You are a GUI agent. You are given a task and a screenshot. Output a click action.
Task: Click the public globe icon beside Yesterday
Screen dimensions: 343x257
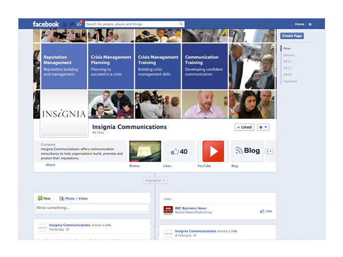[x=68, y=229]
